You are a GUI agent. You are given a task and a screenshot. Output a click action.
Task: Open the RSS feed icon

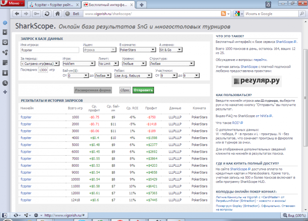[x=224, y=14]
